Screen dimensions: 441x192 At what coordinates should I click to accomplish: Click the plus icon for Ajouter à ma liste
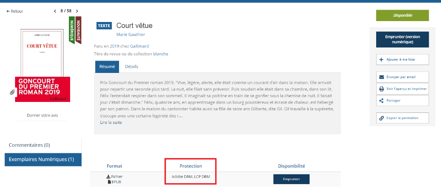tap(381, 59)
